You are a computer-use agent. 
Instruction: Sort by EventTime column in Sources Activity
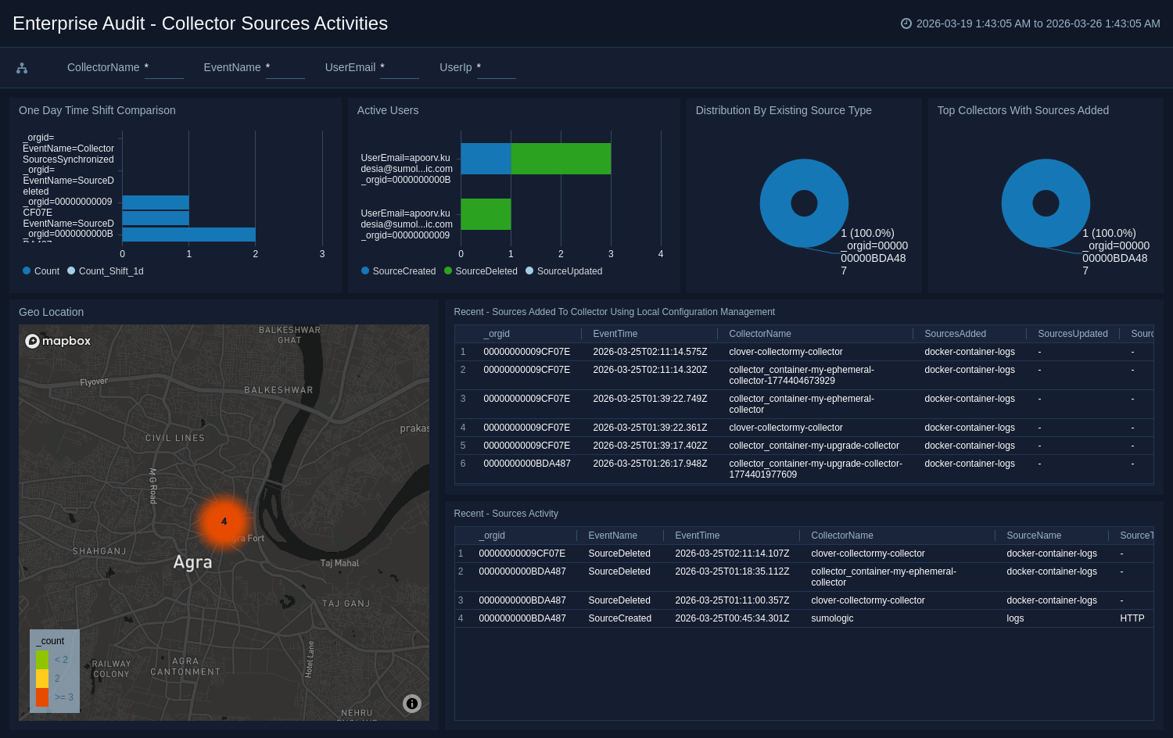click(697, 536)
